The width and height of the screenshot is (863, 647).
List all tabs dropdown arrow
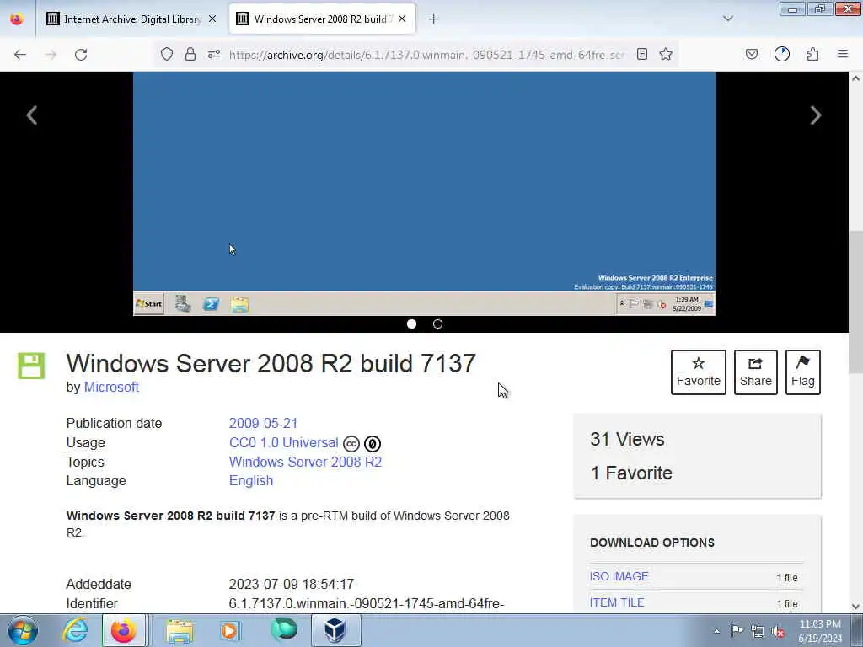point(728,19)
